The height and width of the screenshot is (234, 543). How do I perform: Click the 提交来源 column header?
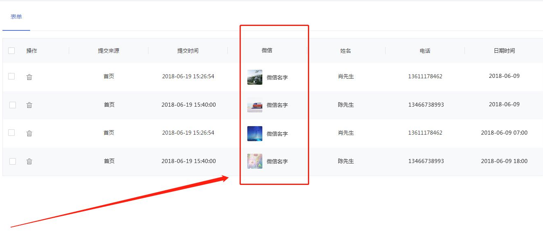click(x=109, y=51)
